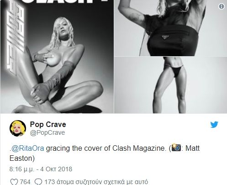Open the 8:16 μ.μ. timestamp link

(x=22, y=169)
